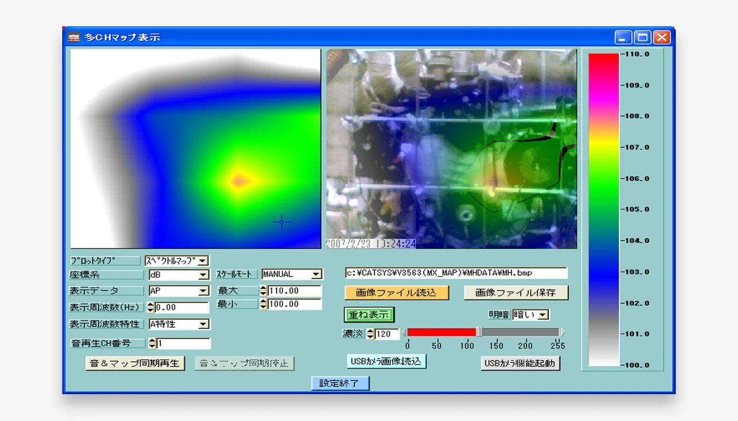The image size is (738, 421).
Task: Click the right arrow of the 濃淡 slider
Action: point(562,333)
